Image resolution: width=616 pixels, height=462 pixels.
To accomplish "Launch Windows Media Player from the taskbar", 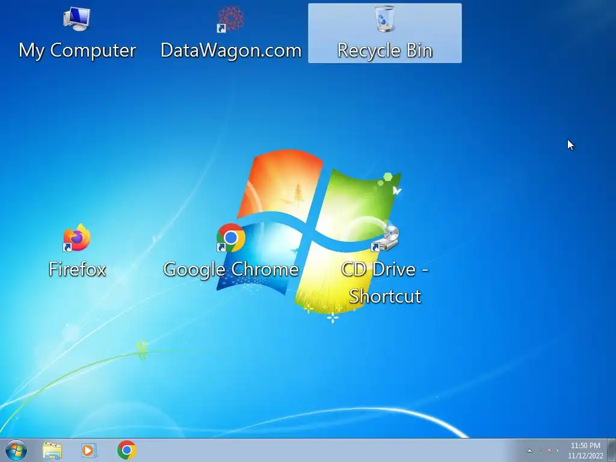I will tap(89, 450).
